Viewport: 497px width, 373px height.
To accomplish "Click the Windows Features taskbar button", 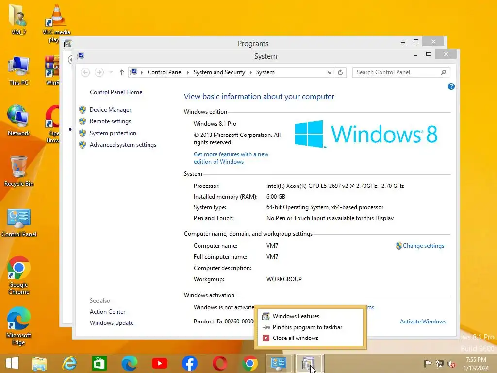I will pyautogui.click(x=309, y=363).
